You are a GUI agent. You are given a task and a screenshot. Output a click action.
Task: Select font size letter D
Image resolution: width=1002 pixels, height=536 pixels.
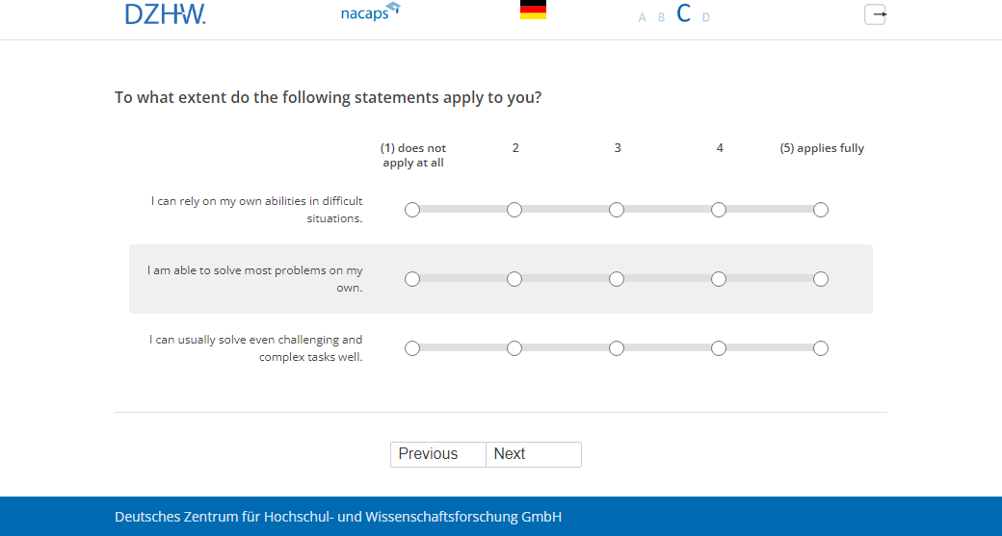pyautogui.click(x=706, y=17)
